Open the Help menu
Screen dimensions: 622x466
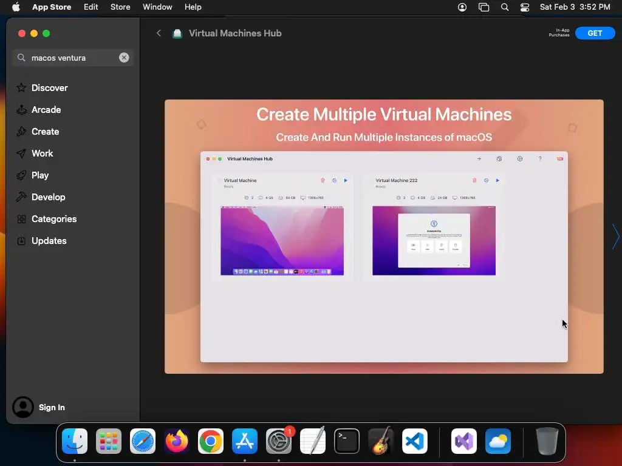click(193, 7)
